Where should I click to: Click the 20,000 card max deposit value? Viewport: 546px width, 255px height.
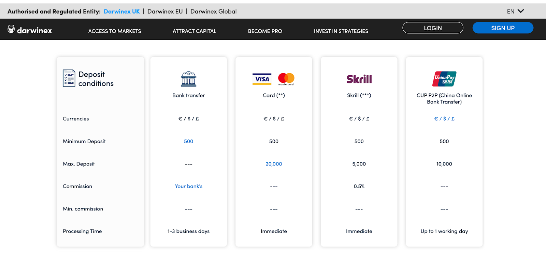[x=274, y=164]
